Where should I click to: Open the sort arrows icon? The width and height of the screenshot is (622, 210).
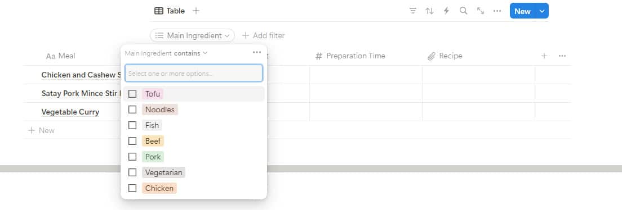click(x=430, y=11)
